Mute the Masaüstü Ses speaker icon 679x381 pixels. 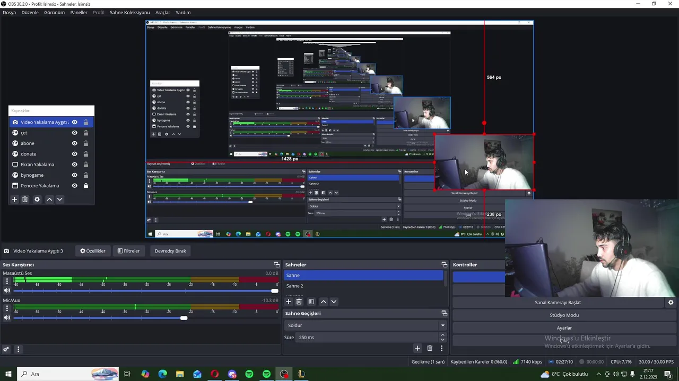7,291
